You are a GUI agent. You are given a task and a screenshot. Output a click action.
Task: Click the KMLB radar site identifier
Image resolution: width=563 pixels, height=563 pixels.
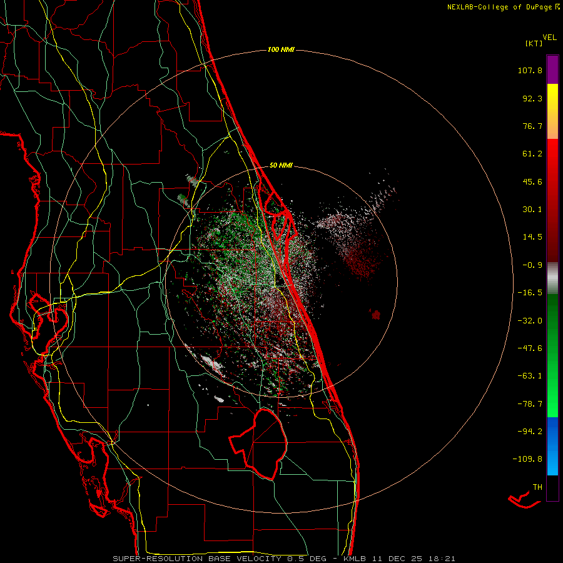tap(355, 559)
